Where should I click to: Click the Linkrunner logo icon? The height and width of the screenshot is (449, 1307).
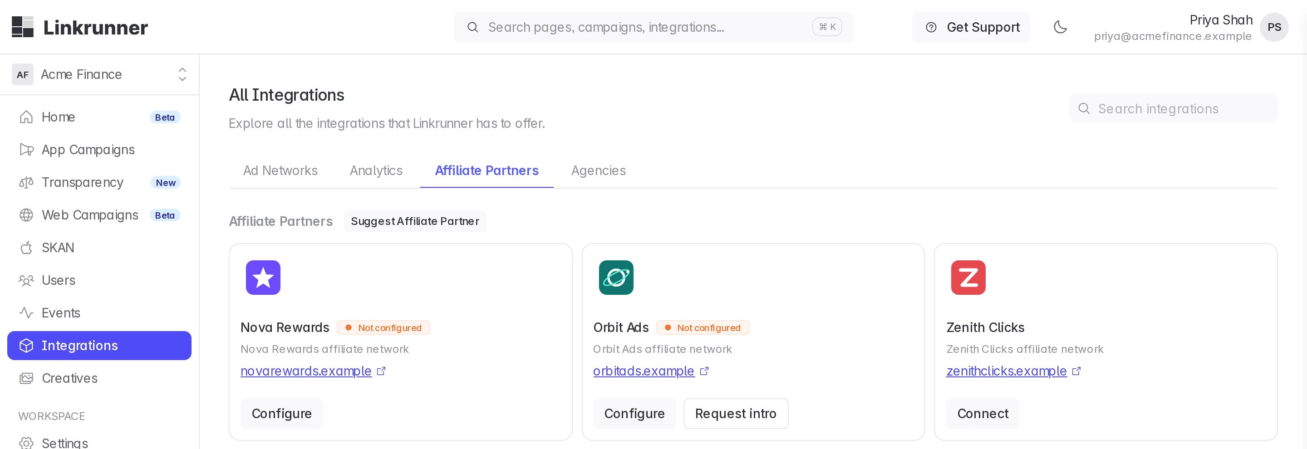click(x=22, y=27)
